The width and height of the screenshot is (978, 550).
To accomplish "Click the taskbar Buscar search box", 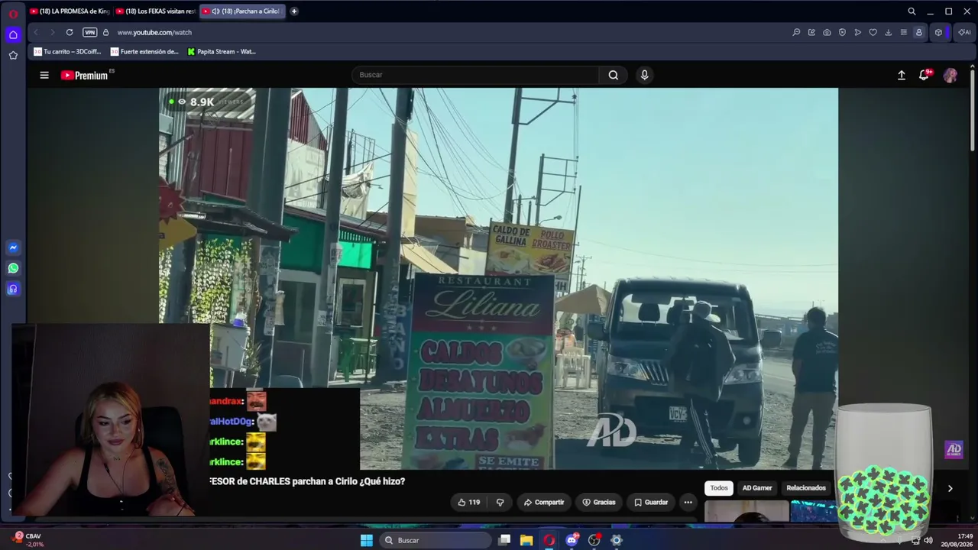I will pos(436,540).
